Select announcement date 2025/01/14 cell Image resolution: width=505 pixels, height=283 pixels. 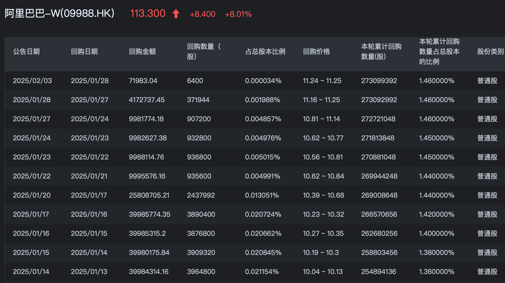coord(31,272)
